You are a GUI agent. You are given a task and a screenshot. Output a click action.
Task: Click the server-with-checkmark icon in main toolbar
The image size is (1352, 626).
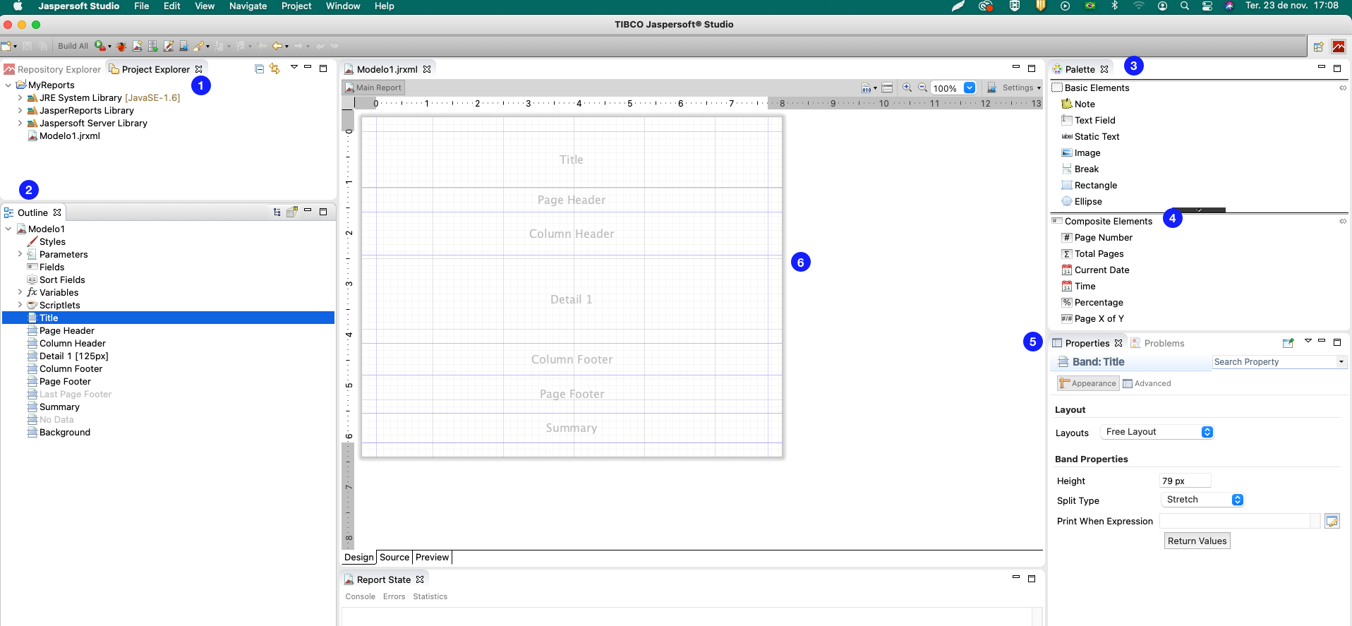point(183,46)
